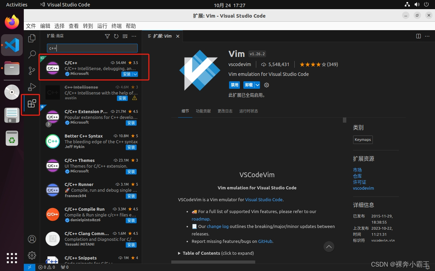Switch to the 更改日志 tab

pyautogui.click(x=225, y=111)
